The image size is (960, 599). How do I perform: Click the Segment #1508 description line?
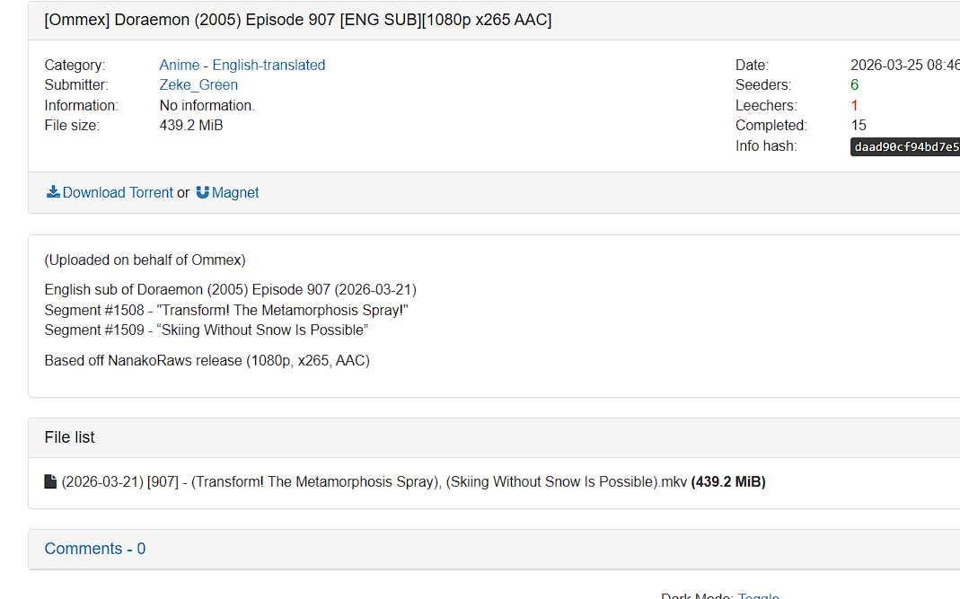pos(226,311)
